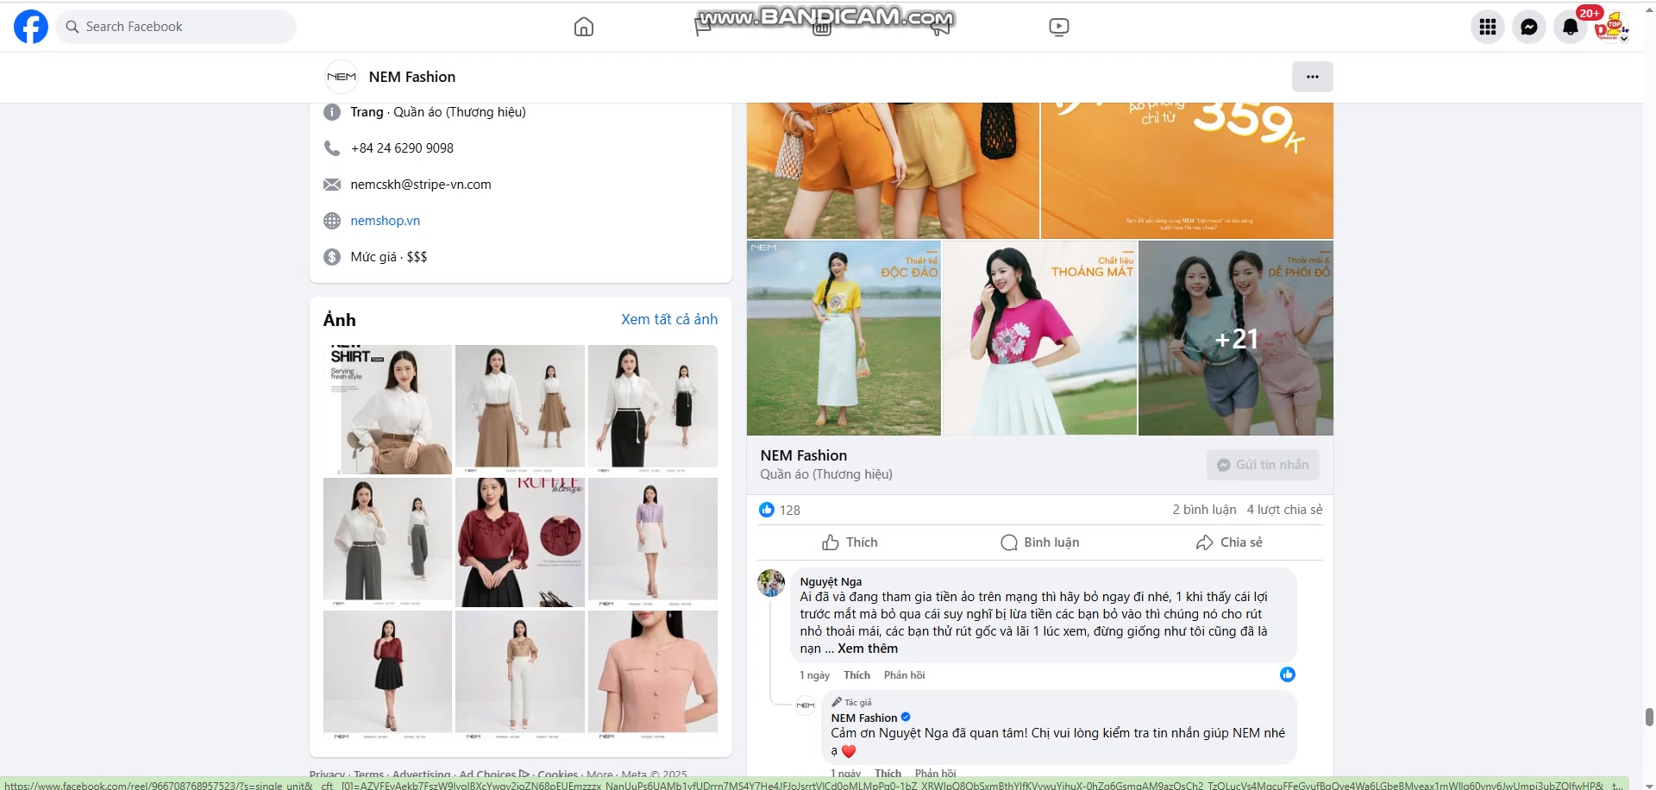Open the nemshop.vn website link

point(385,221)
